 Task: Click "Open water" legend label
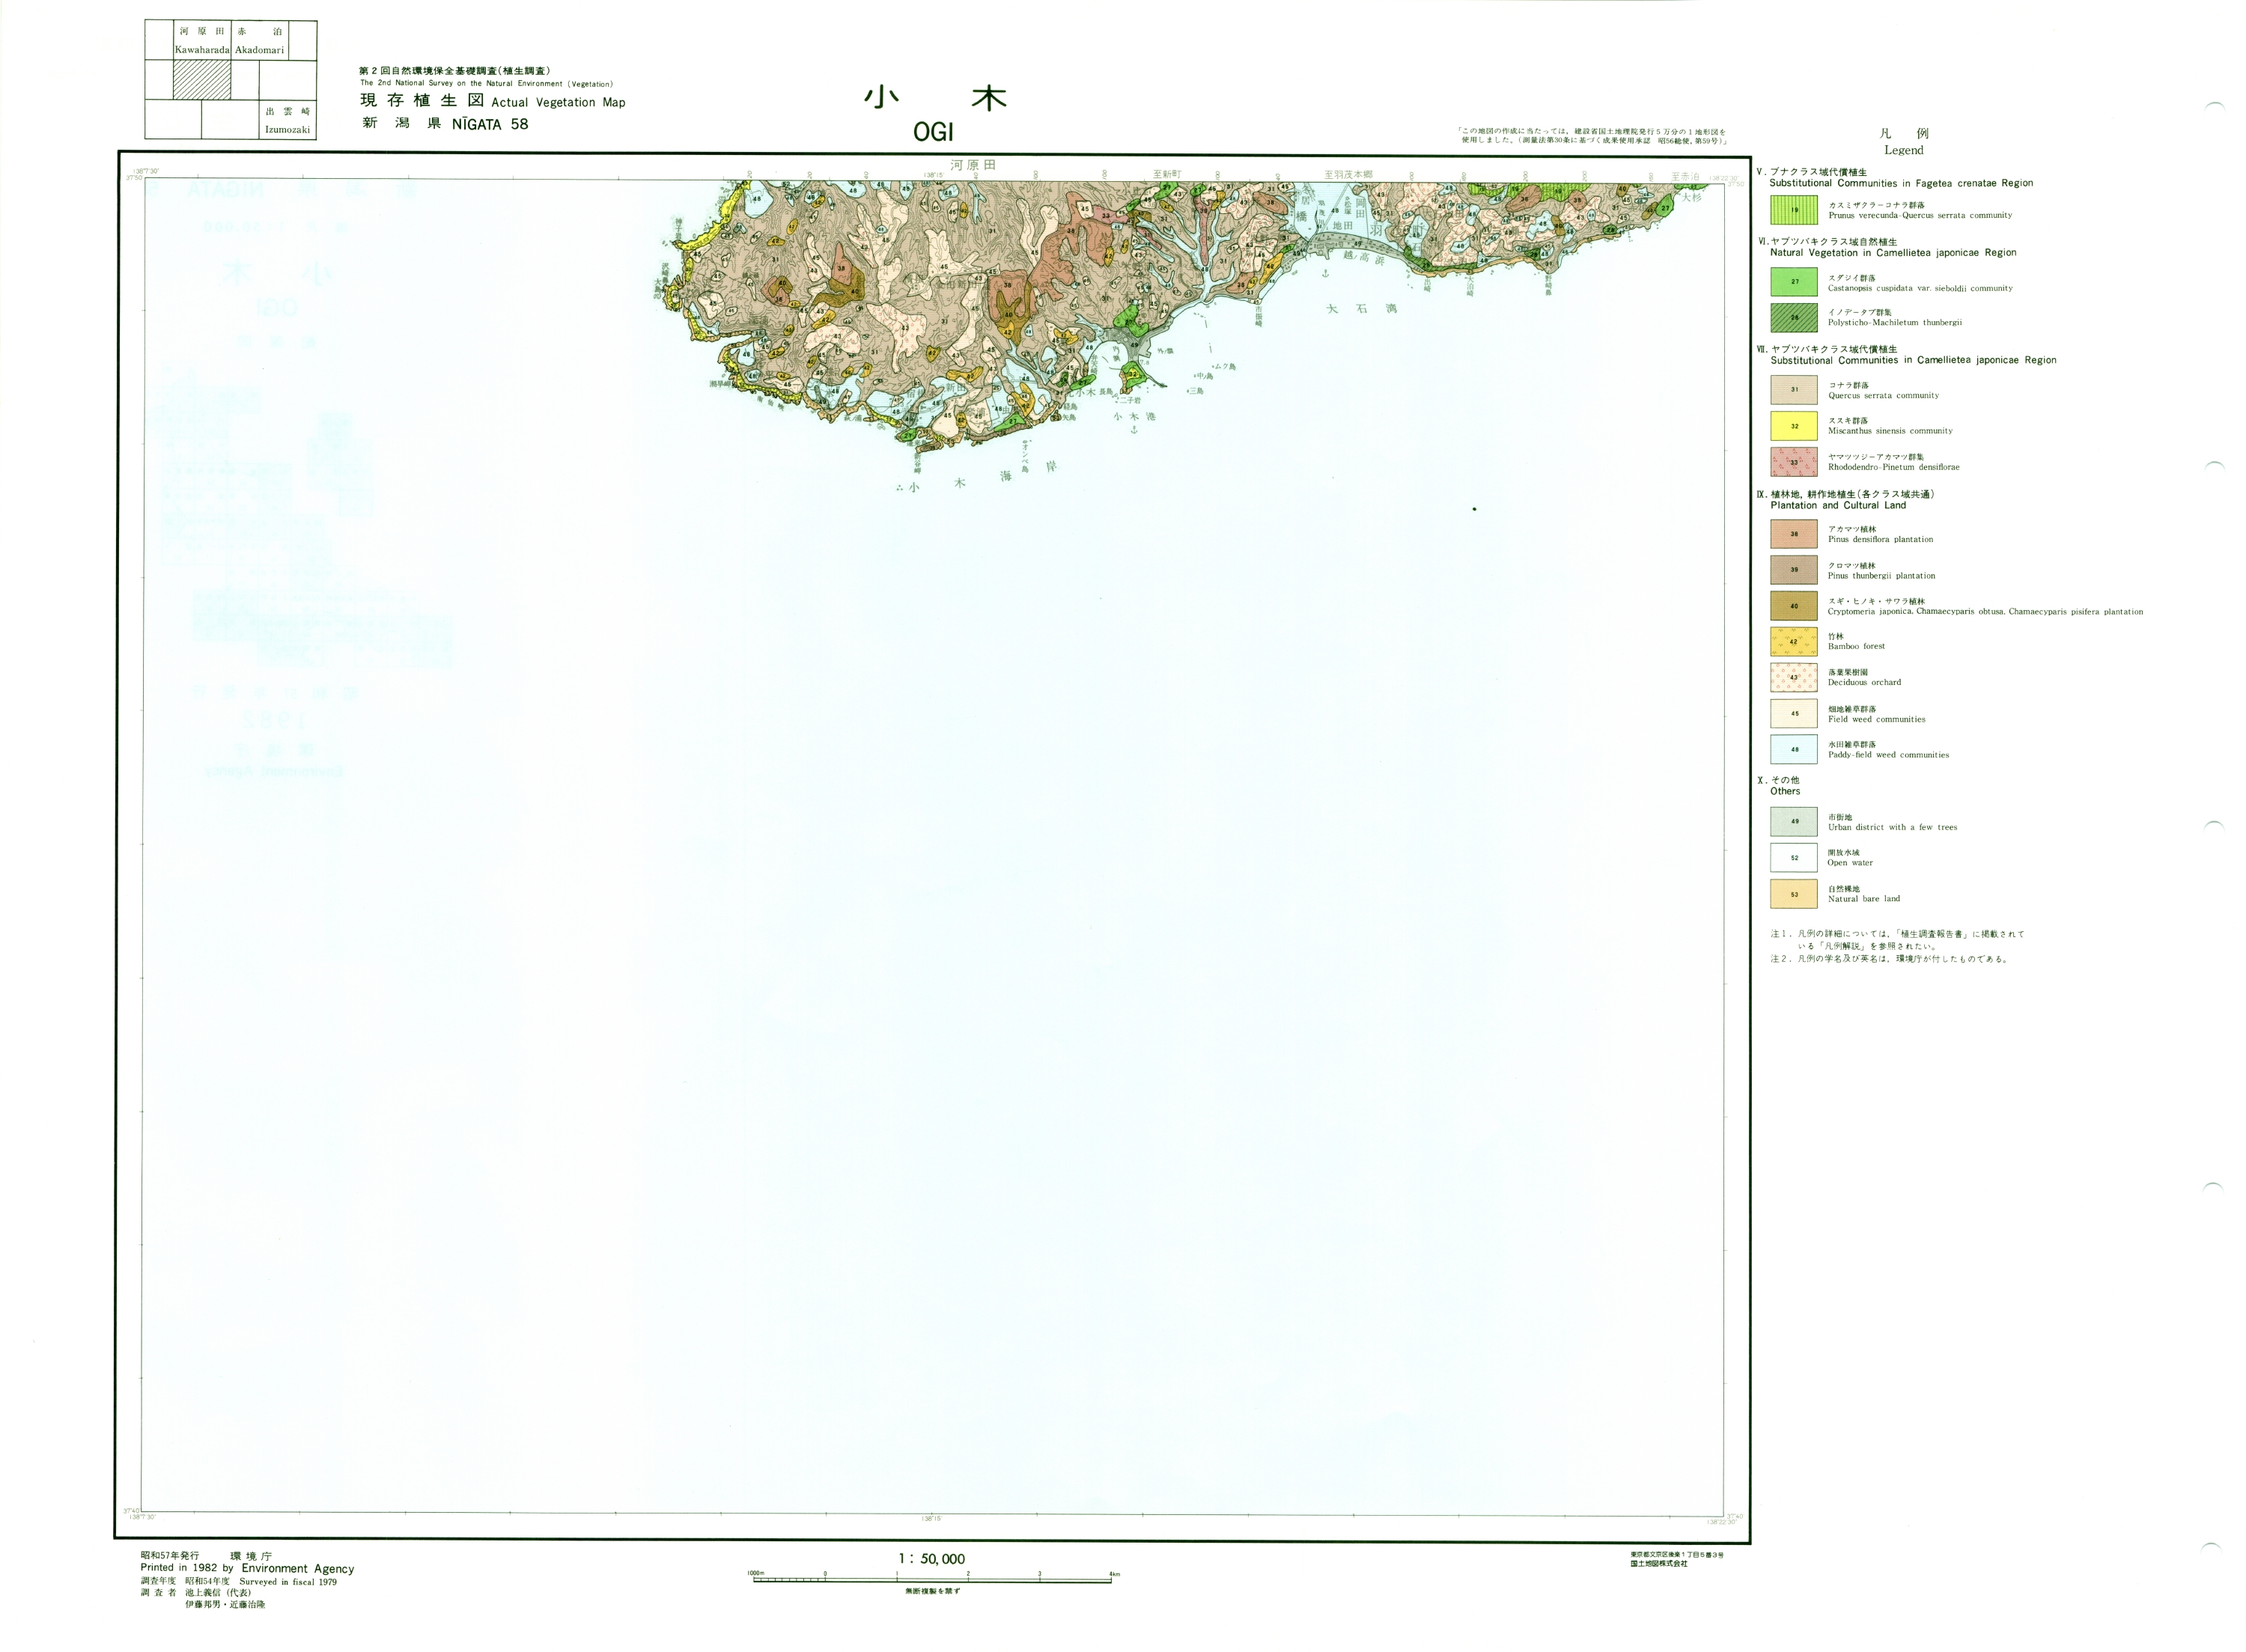click(1850, 863)
